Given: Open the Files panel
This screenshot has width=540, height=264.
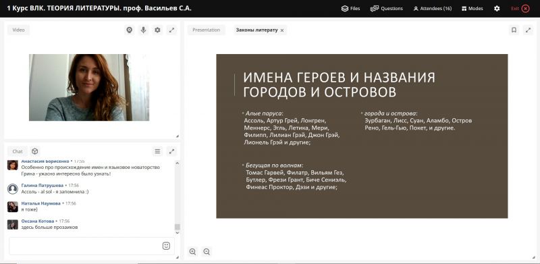Looking at the screenshot, I should 350,9.
